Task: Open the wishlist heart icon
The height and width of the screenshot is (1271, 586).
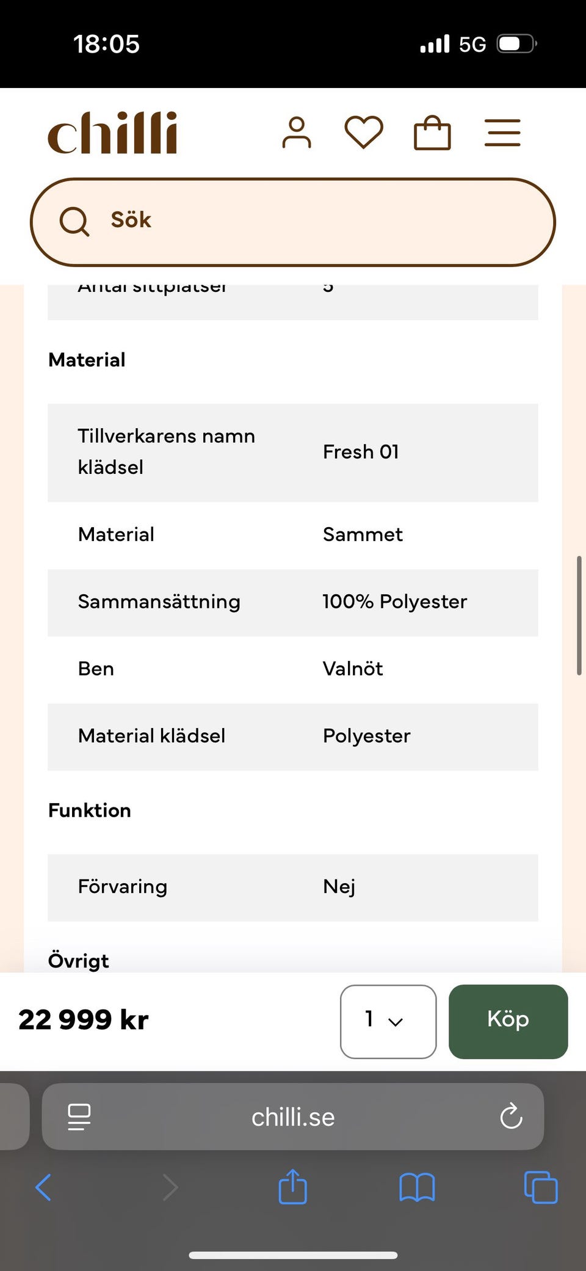Action: [x=364, y=133]
